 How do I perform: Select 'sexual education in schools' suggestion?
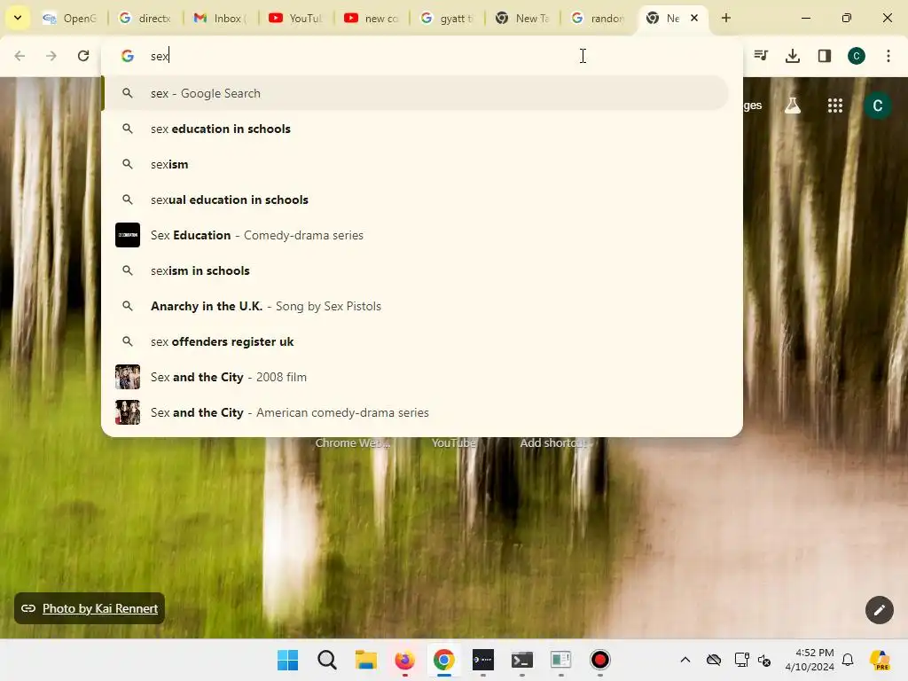pyautogui.click(x=415, y=200)
